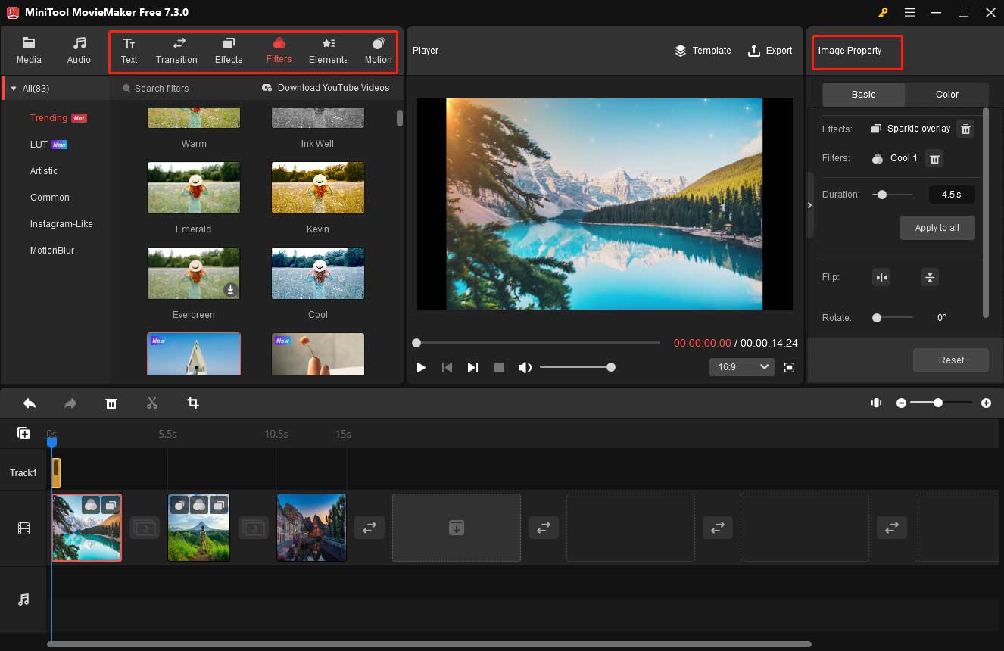Viewport: 1004px width, 651px height.
Task: Collapse the Image Property panel arrow
Action: [809, 205]
